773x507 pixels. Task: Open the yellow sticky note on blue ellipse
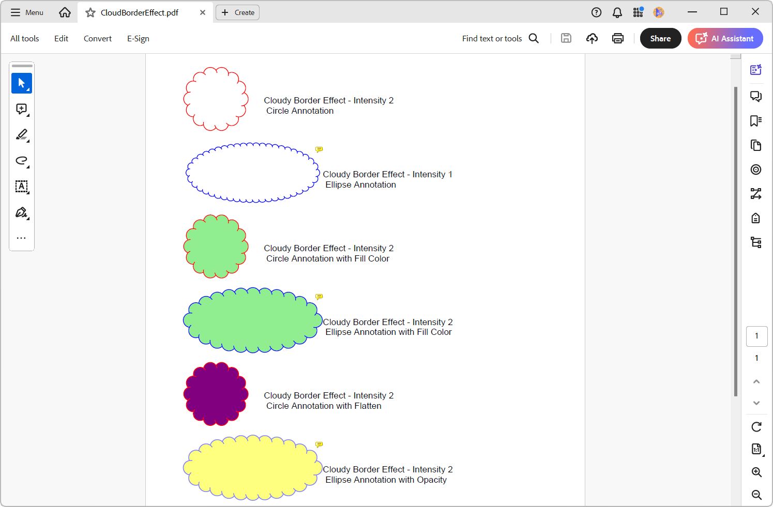click(319, 149)
